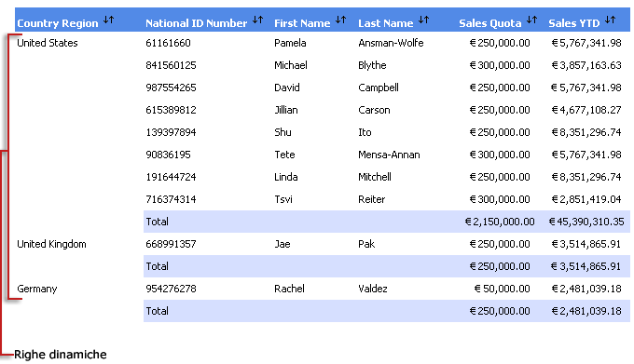Sort by Sales YTD arrows icon
The height and width of the screenshot is (364, 634).
pos(610,20)
